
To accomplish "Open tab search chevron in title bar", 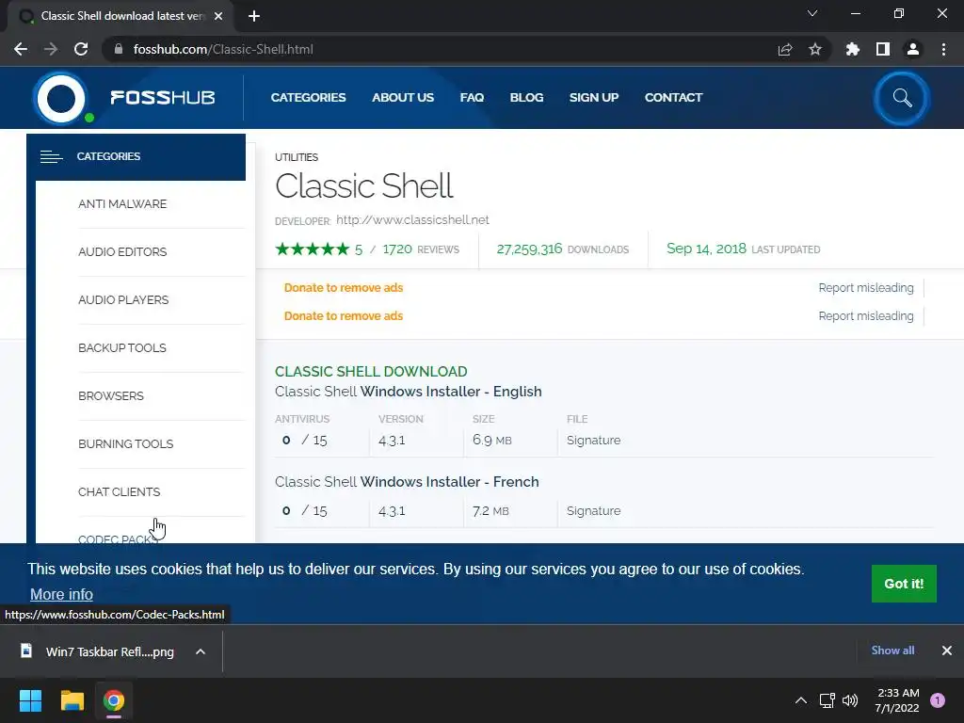I will (812, 13).
